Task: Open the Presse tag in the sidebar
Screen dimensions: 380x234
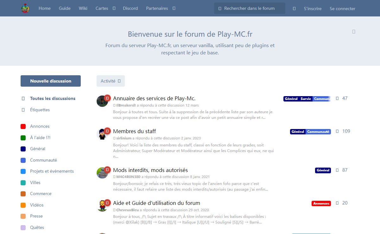Action: click(36, 216)
